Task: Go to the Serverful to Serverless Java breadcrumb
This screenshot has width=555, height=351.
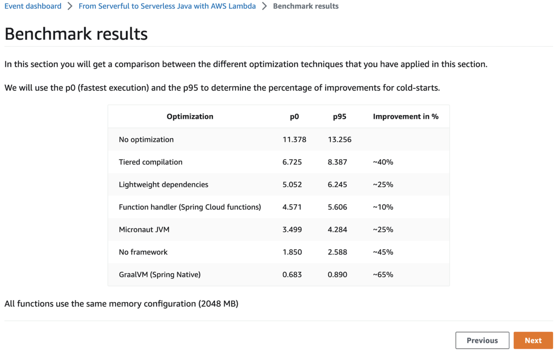Action: point(167,6)
